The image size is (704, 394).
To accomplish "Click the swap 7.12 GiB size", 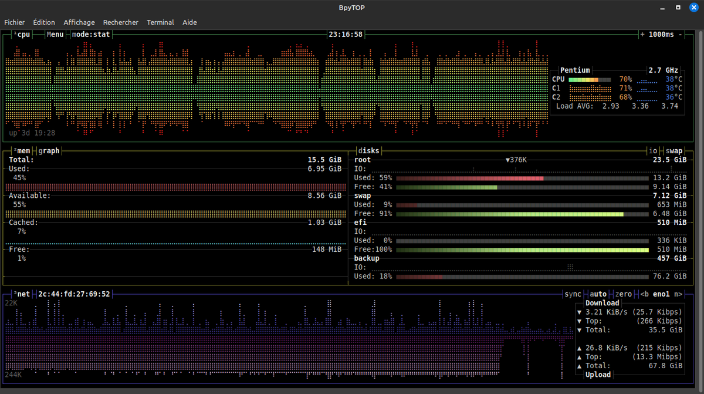I will [x=669, y=196].
